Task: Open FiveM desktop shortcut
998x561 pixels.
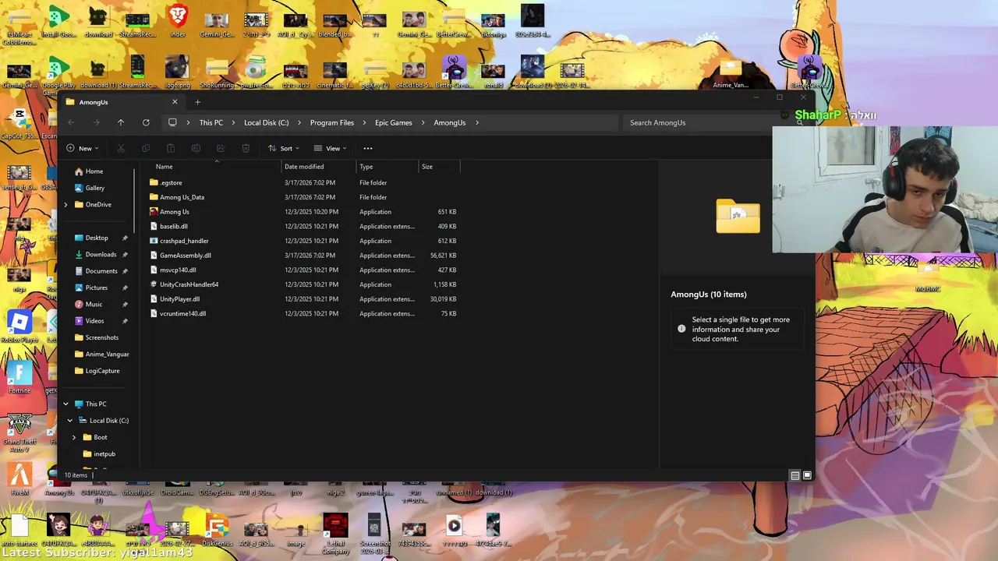Action: [19, 478]
